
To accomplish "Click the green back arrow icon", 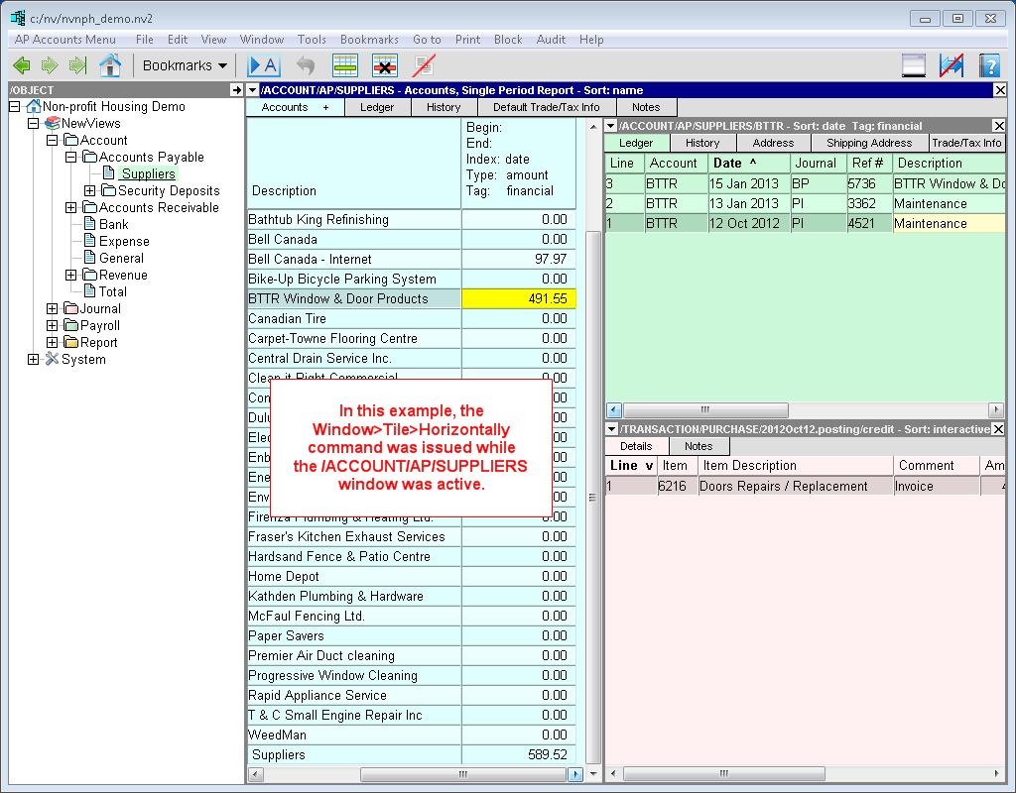I will point(21,65).
